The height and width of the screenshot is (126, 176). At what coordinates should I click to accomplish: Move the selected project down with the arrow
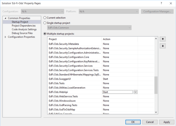[x=163, y=46]
